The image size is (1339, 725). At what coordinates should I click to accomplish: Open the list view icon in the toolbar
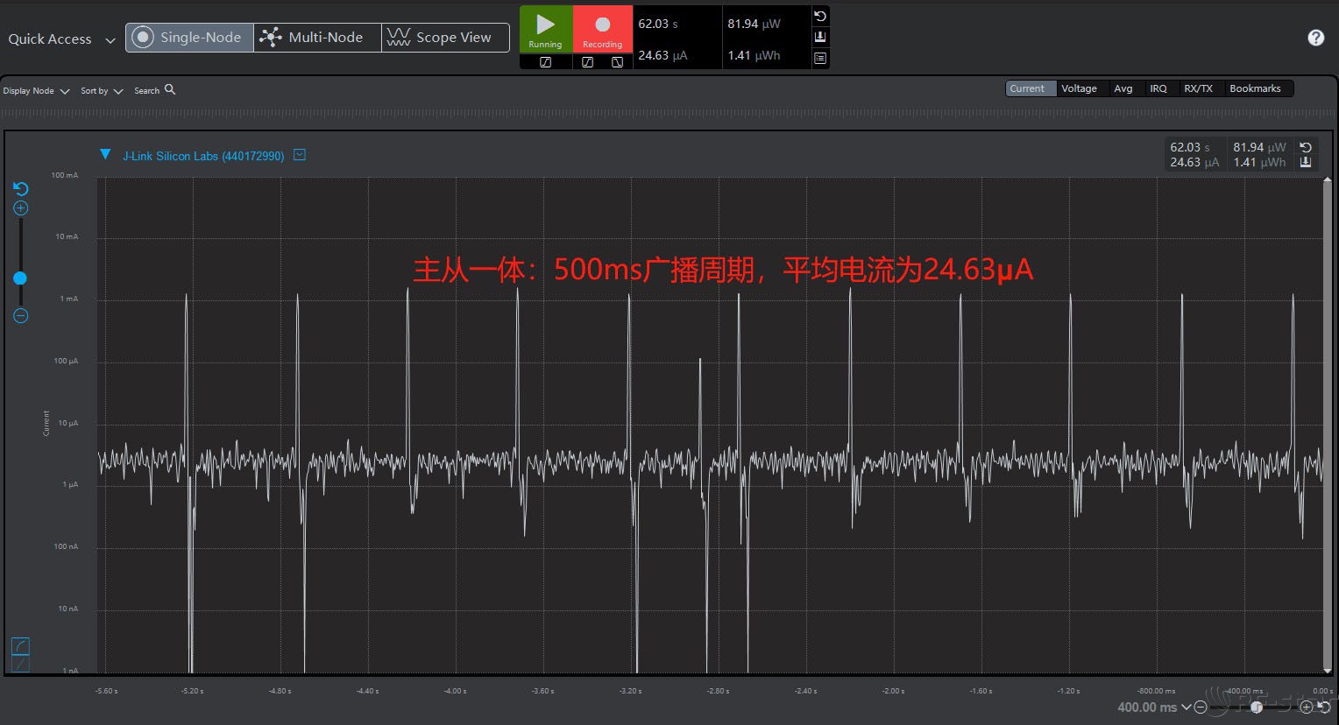tap(820, 58)
